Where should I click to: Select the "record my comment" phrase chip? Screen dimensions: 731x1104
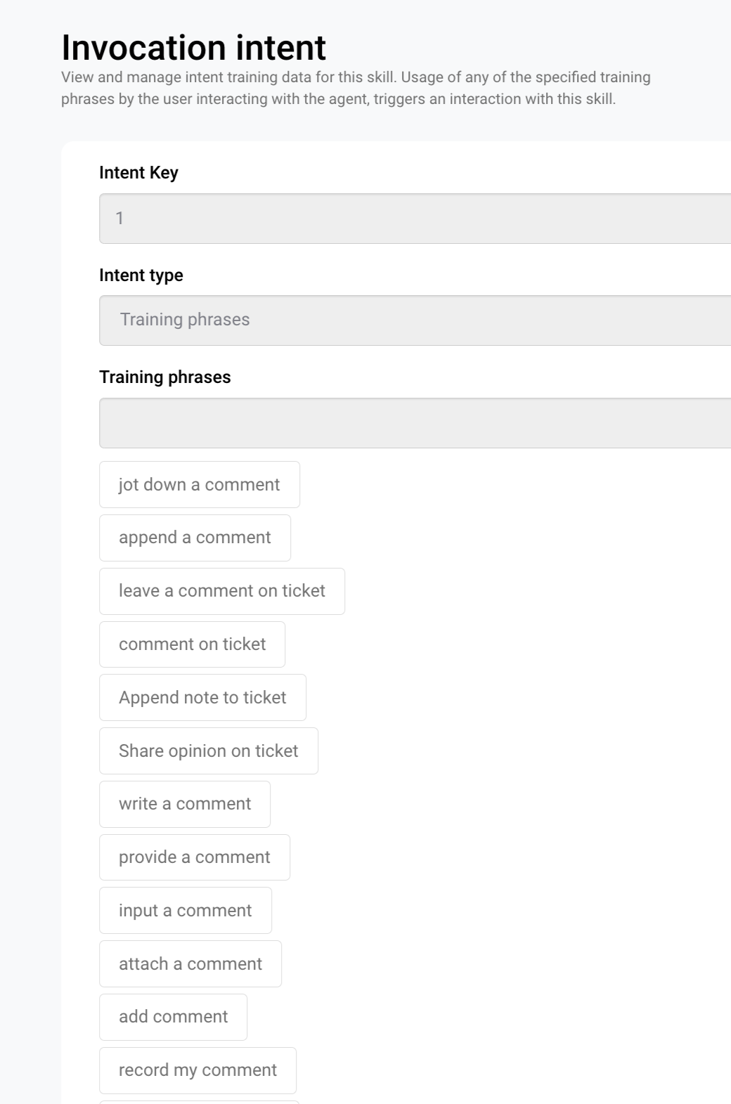198,1070
